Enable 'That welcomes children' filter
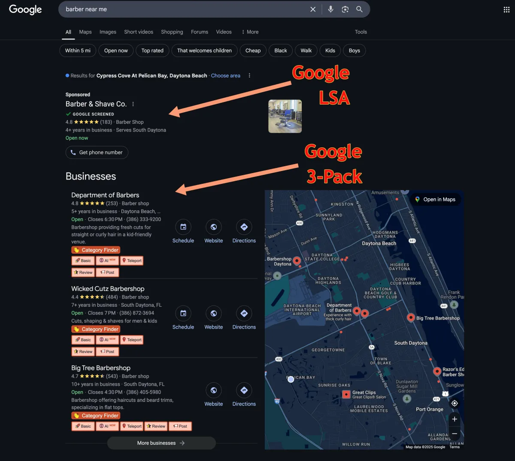 204,51
